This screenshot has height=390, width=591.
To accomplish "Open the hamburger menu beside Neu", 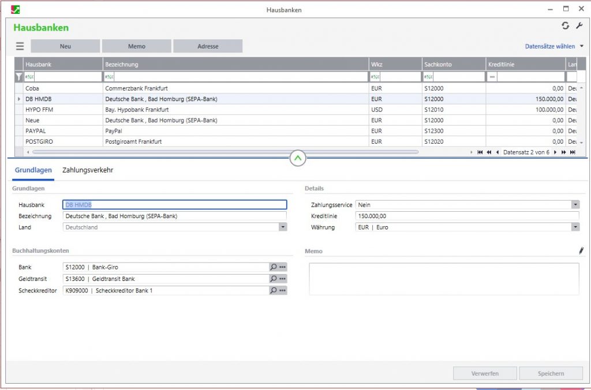I will click(x=20, y=46).
